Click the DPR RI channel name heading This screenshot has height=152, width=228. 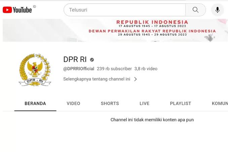click(75, 60)
